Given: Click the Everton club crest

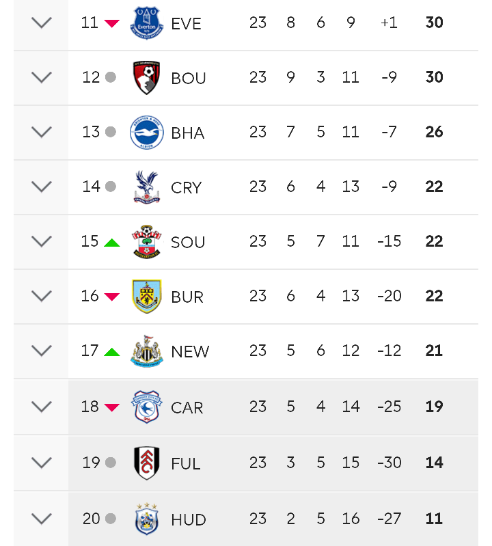Looking at the screenshot, I should pyautogui.click(x=147, y=23).
